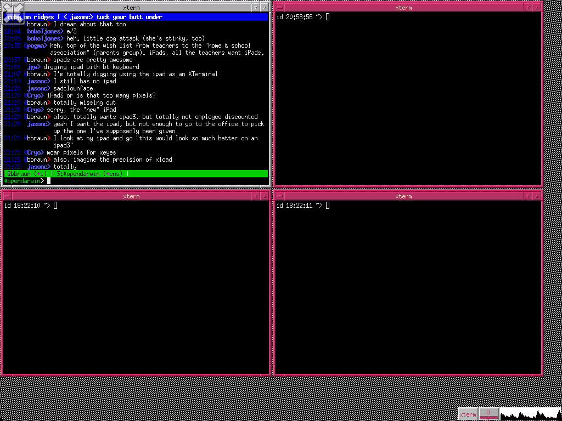Click the gray title bar of the IRC xterm

pos(132,8)
